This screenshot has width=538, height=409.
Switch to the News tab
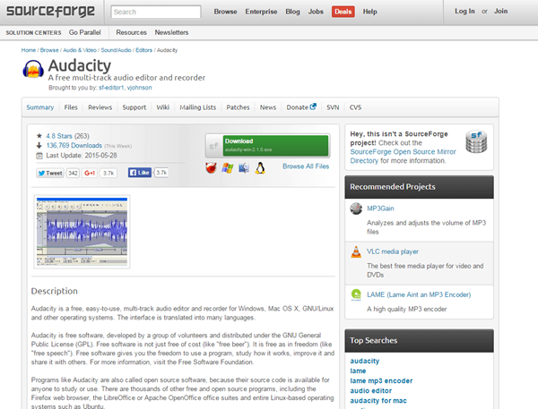point(268,107)
